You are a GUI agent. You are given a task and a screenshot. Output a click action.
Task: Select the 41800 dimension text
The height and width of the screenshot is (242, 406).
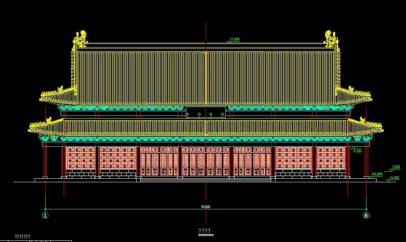point(206,207)
